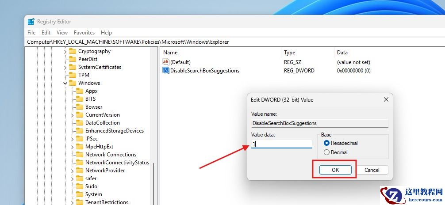Image resolution: width=445 pixels, height=205 pixels.
Task: Click the PeerDist folder icon
Action: (73, 59)
